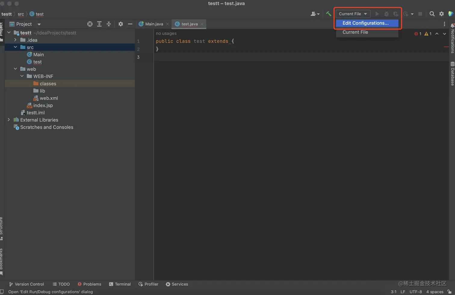
Task: Open the editor tabs more-options icon
Action: (444, 24)
